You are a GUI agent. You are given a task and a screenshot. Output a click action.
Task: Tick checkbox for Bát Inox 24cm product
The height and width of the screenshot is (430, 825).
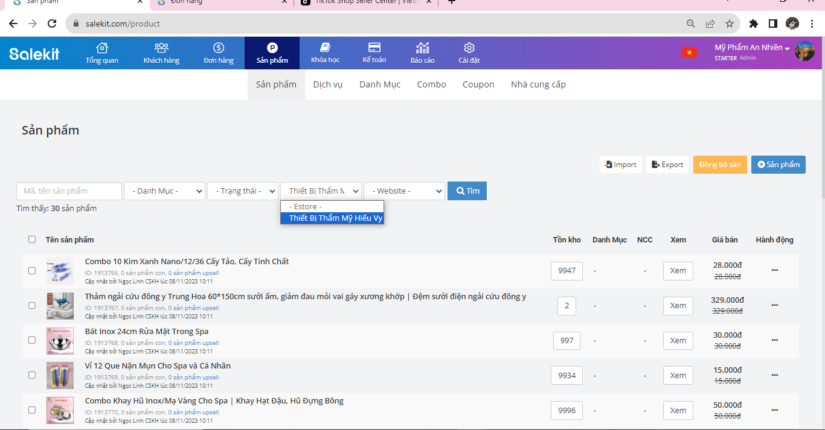(x=32, y=340)
